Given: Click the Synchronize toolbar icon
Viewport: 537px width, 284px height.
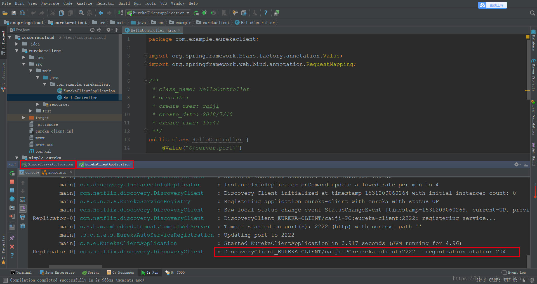Looking at the screenshot, I should [x=22, y=13].
